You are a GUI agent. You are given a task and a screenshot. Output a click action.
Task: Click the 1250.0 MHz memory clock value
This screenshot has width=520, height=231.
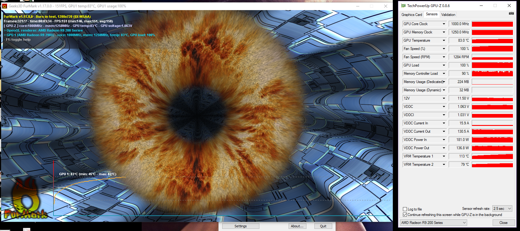459,32
